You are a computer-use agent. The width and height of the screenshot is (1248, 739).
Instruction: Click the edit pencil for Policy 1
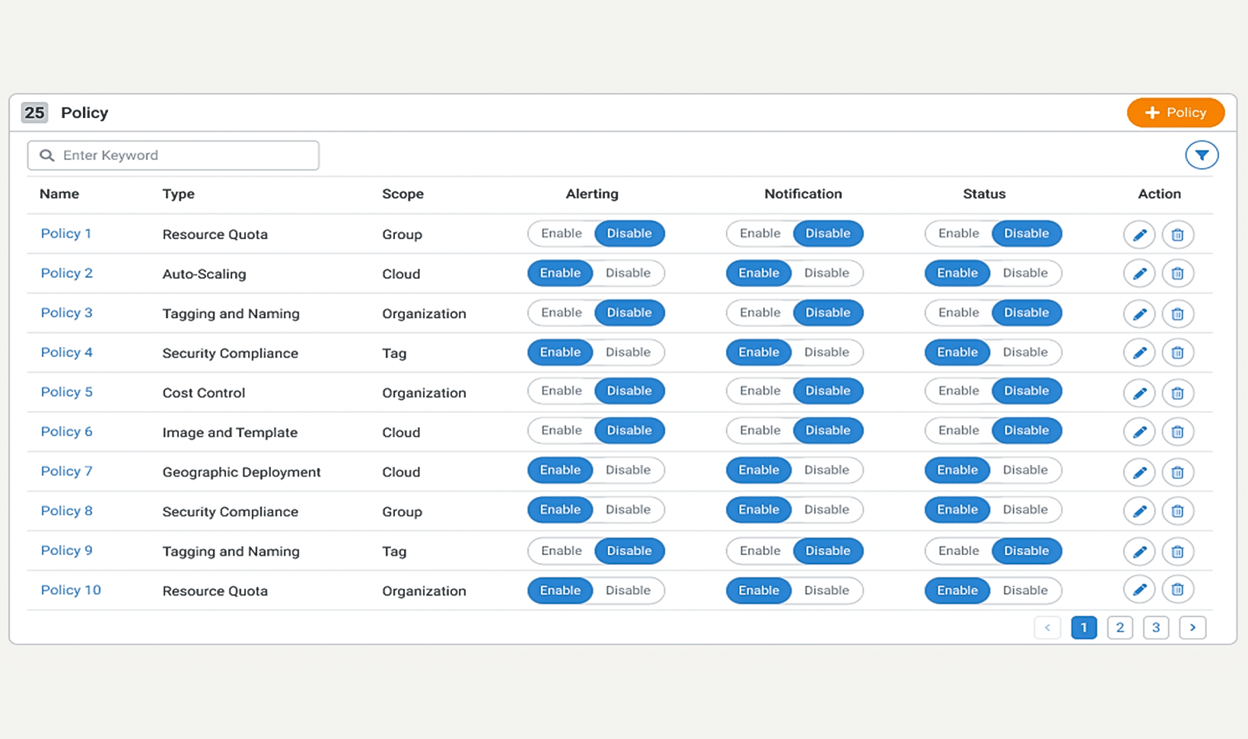[1139, 234]
